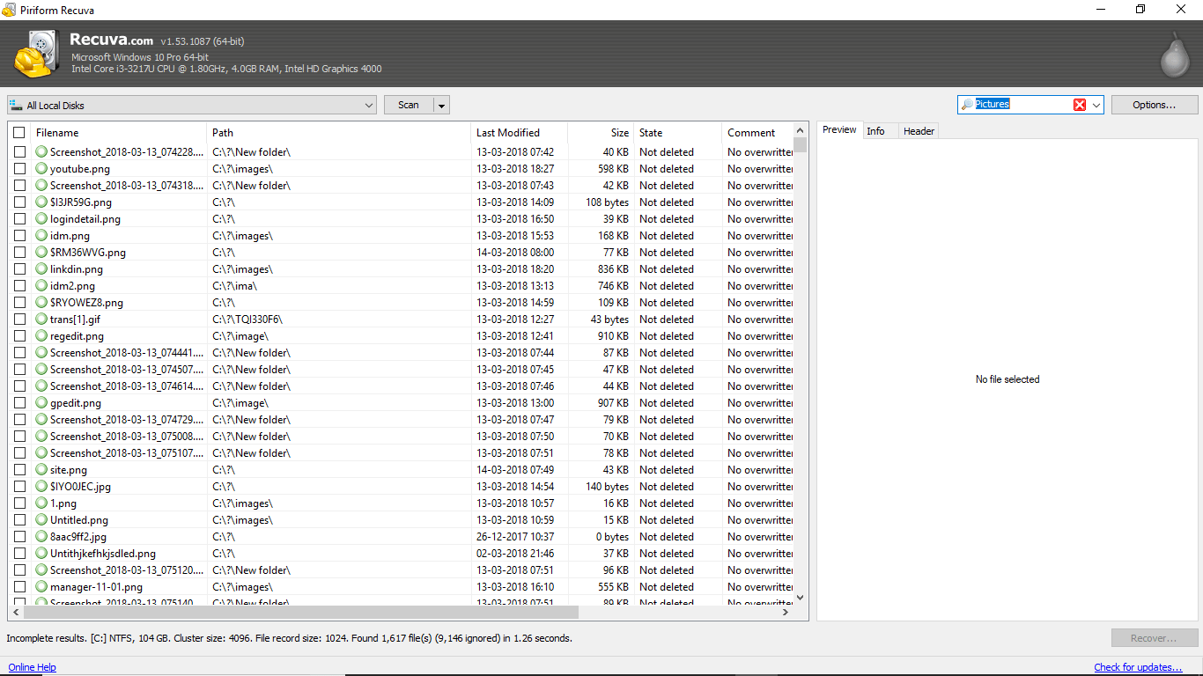The width and height of the screenshot is (1203, 676).
Task: Click the status circle for site.png
Action: pyautogui.click(x=41, y=470)
